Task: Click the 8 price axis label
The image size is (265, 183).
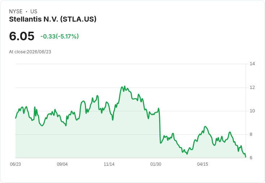Action: (251, 134)
